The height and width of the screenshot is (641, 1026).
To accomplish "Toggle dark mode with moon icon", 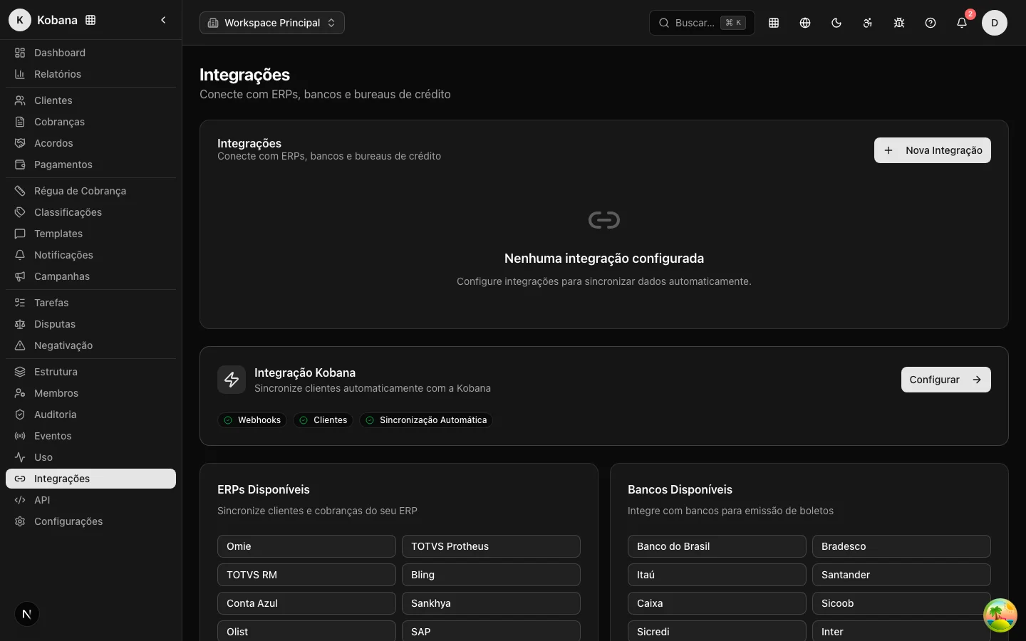I will pos(836,23).
